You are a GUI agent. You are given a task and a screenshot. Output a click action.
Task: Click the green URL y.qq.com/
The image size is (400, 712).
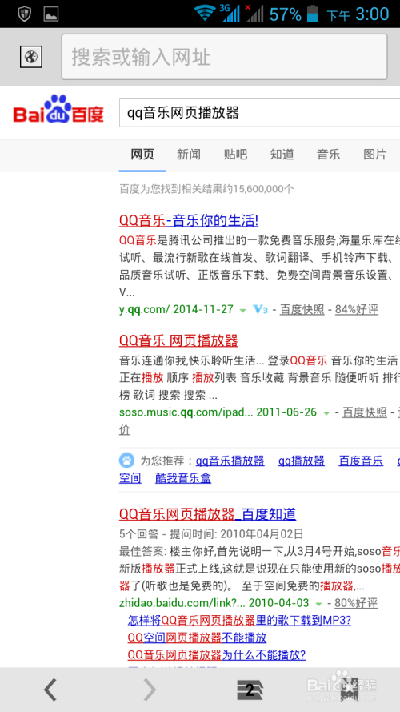(145, 310)
